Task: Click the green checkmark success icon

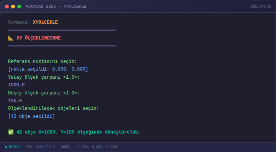Action: 11,132
